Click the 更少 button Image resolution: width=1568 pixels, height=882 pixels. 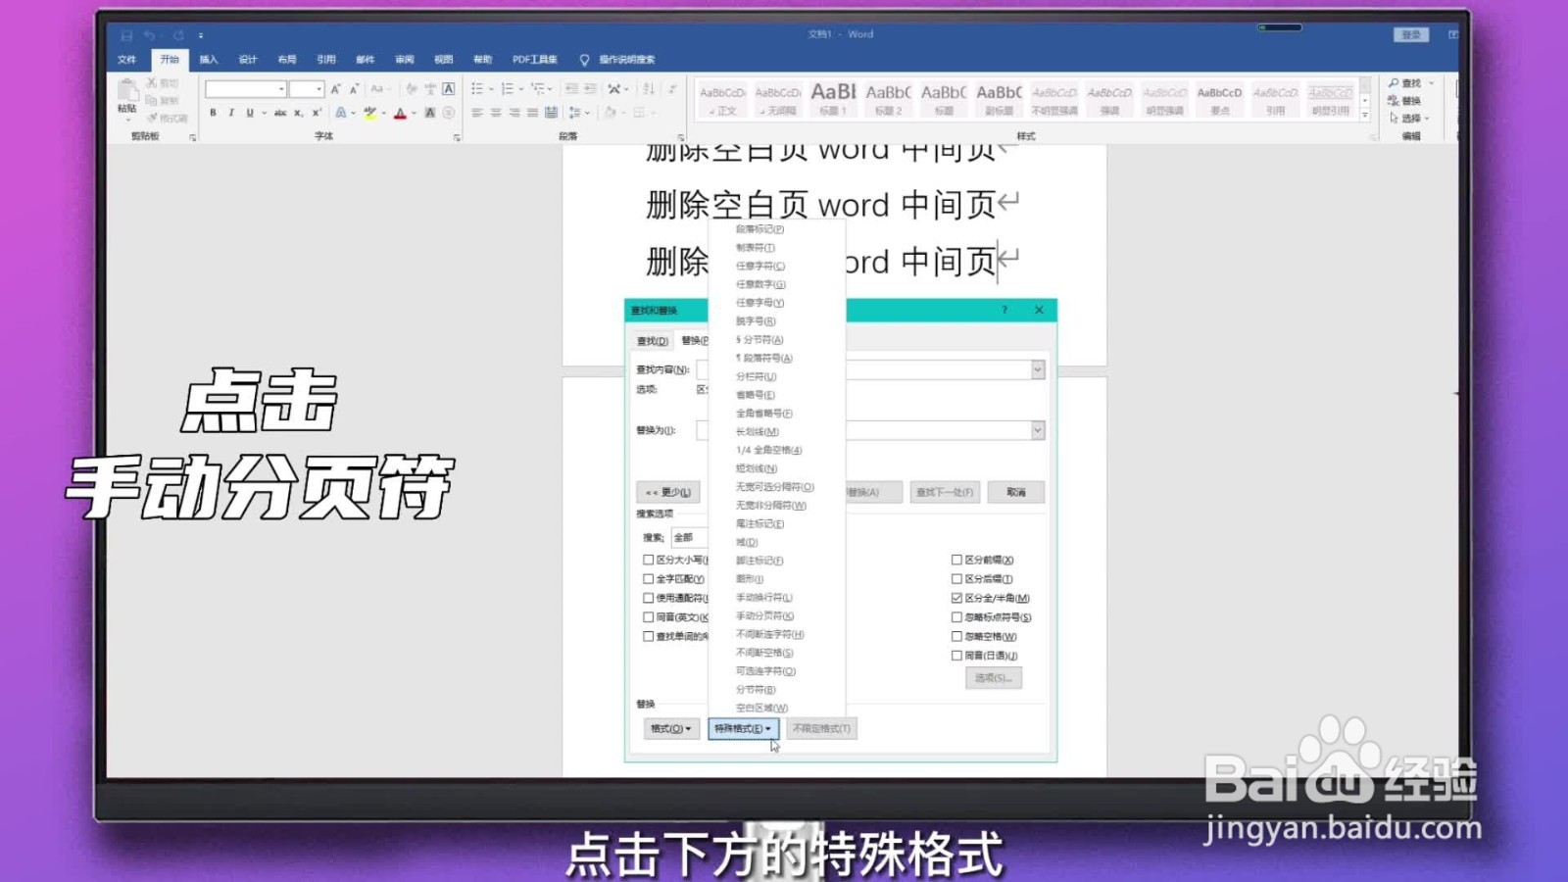click(668, 492)
